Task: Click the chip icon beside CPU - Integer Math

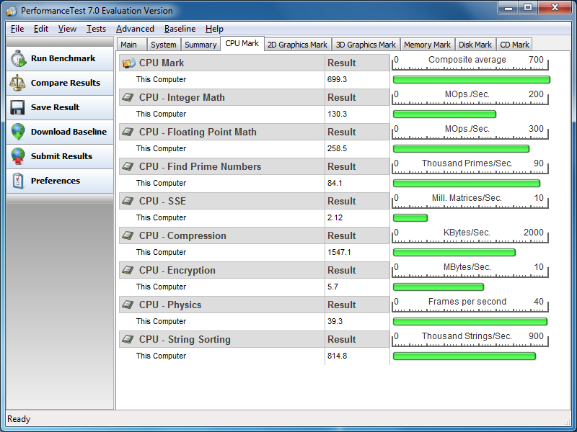Action: point(128,97)
